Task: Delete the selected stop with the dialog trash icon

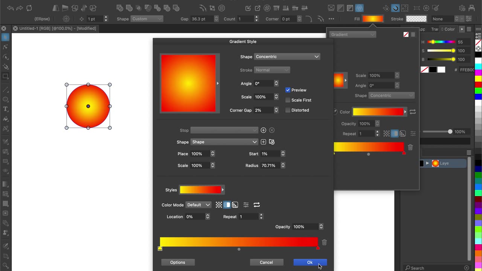Action: pos(324,242)
